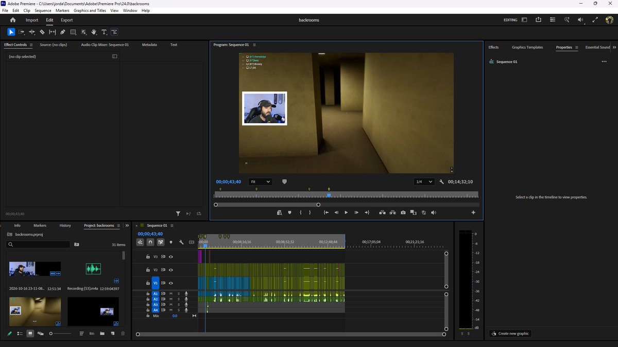Toggle Snap in Timeline
The width and height of the screenshot is (618, 347).
pyautogui.click(x=150, y=242)
